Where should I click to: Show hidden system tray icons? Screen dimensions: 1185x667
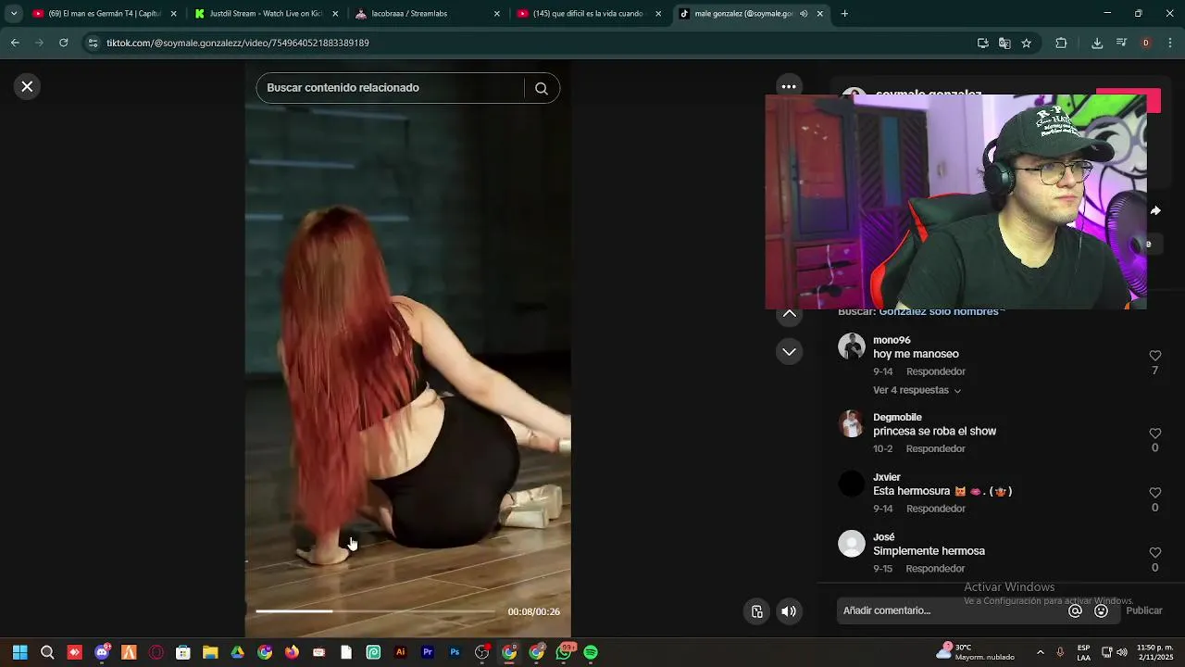click(1041, 652)
